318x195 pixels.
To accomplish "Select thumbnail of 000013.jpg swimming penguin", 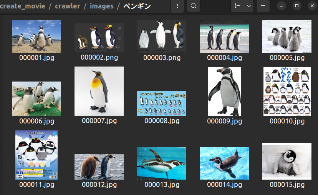I will (162, 163).
